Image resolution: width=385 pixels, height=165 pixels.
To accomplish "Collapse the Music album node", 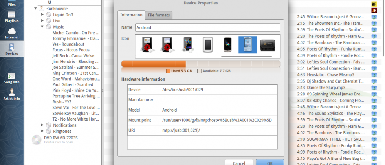I will click(x=42, y=27).
